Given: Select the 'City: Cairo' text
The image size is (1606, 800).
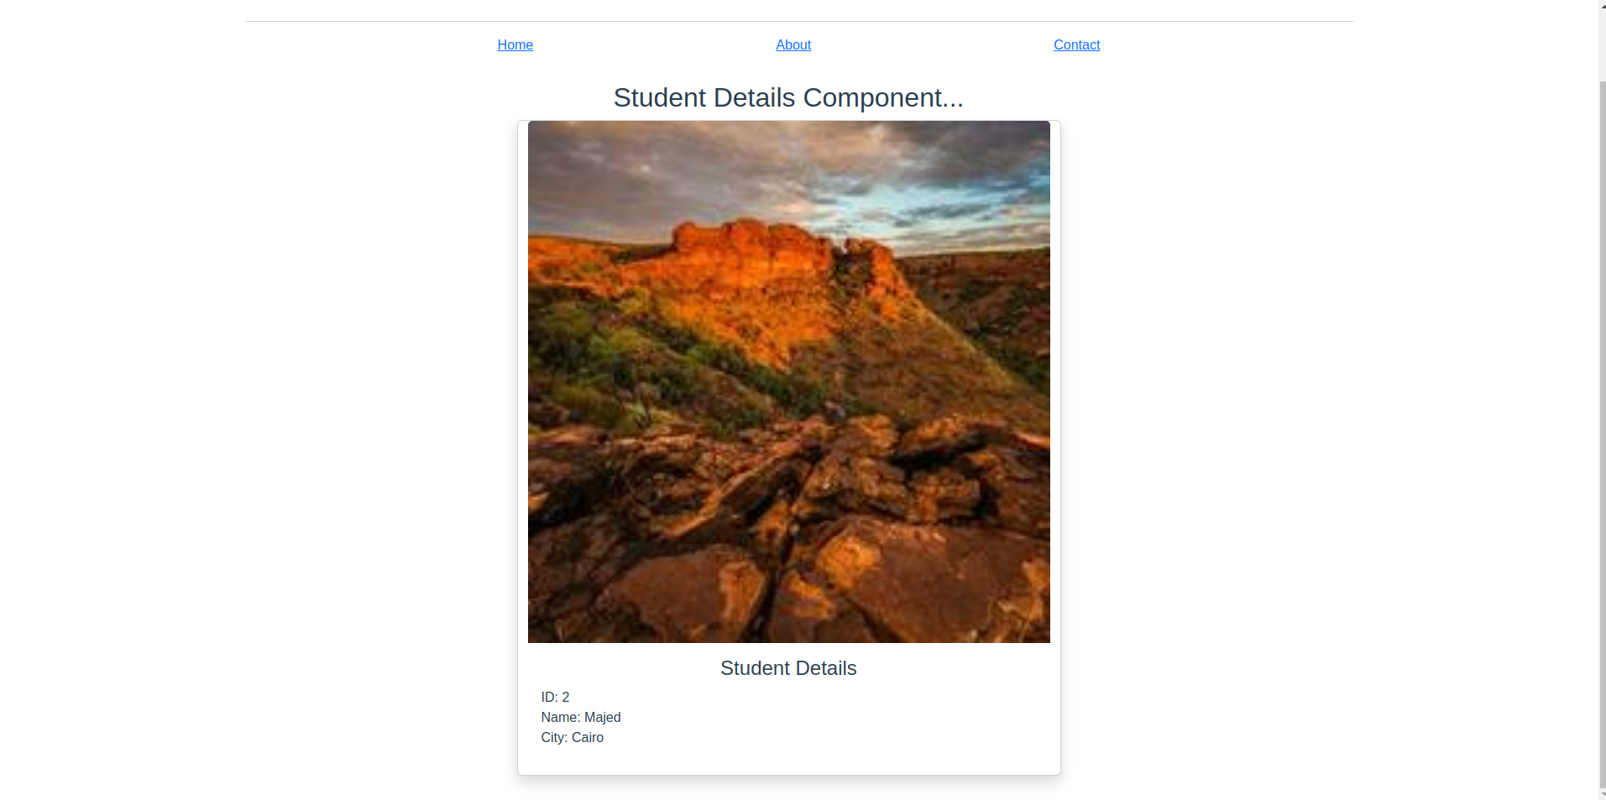Looking at the screenshot, I should tap(573, 738).
